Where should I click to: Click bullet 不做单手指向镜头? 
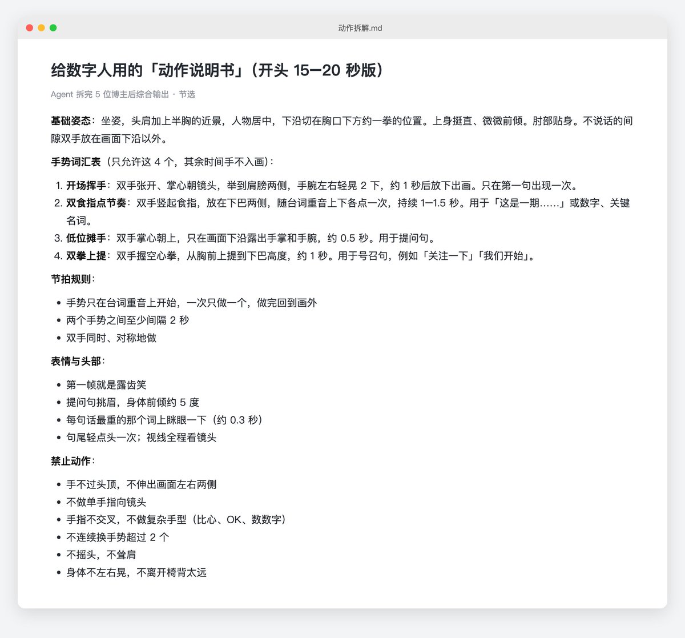pyautogui.click(x=106, y=503)
